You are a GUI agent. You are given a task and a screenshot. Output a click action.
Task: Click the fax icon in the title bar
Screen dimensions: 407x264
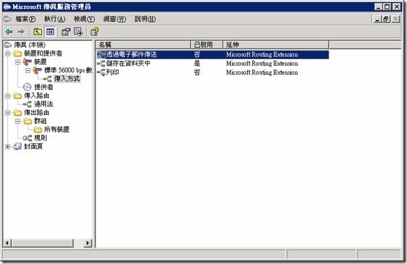tap(7, 7)
